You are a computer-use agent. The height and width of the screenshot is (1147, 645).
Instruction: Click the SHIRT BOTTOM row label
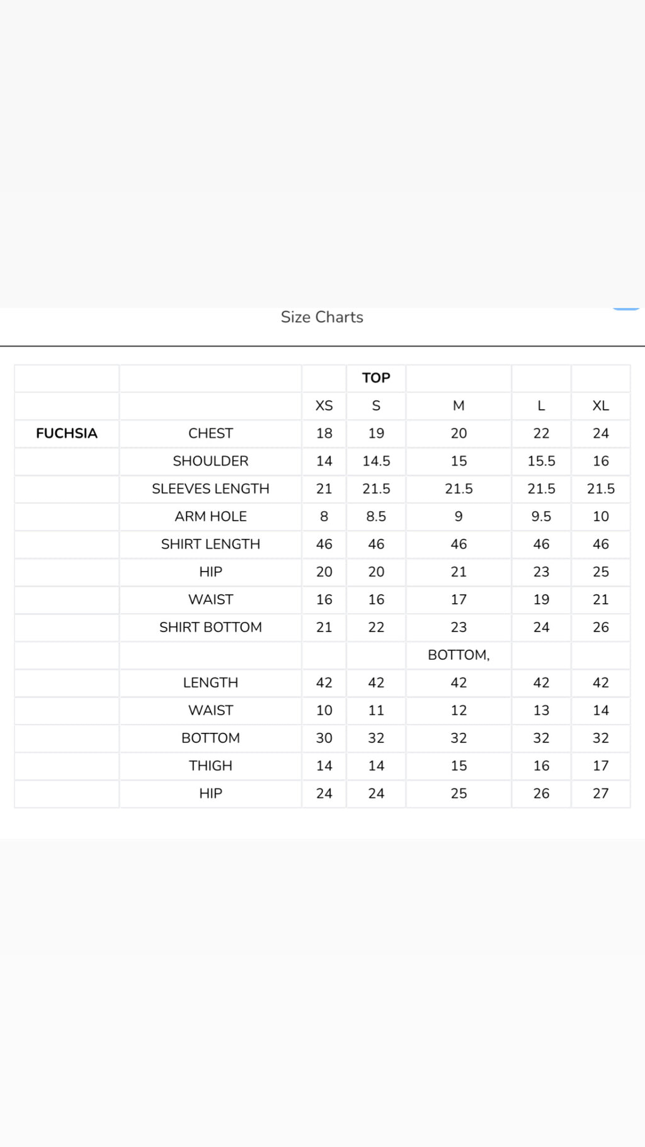(210, 627)
